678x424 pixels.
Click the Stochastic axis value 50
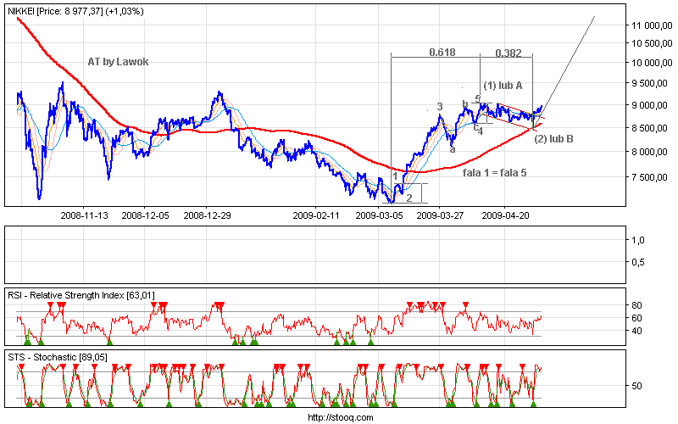637,386
